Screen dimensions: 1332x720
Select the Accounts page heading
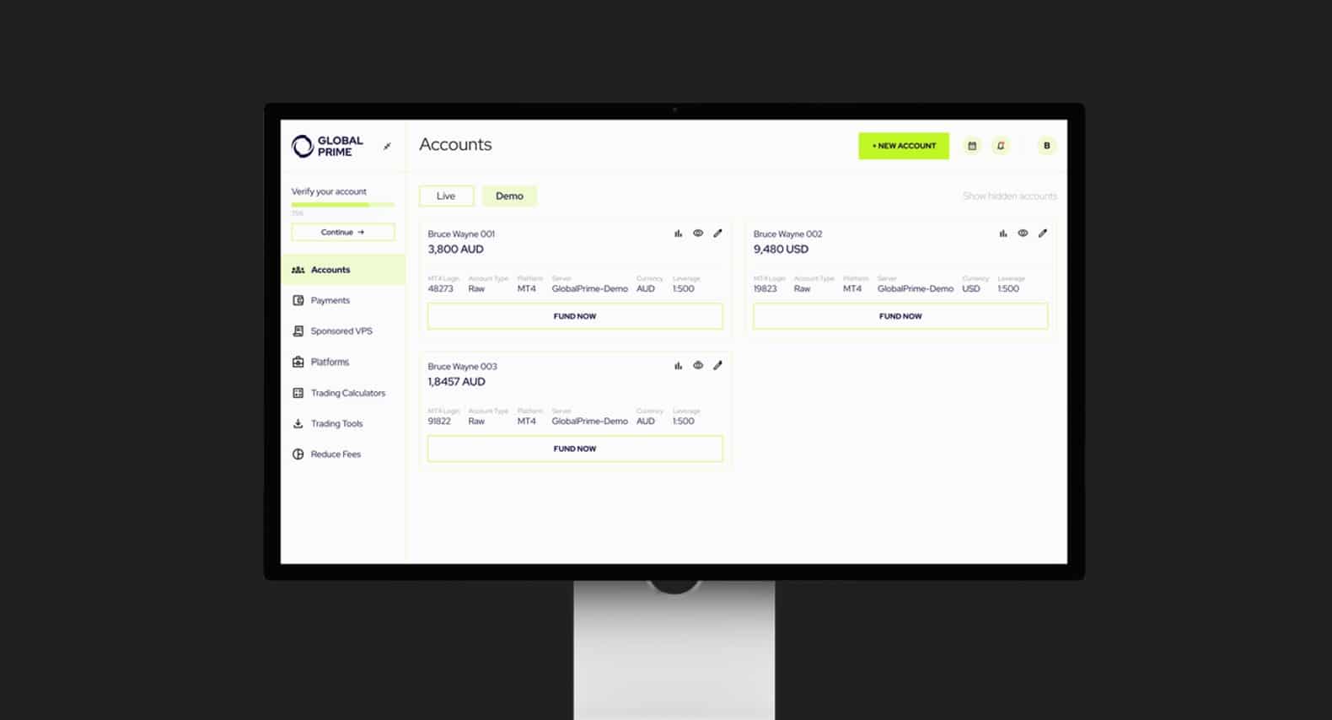(x=455, y=145)
